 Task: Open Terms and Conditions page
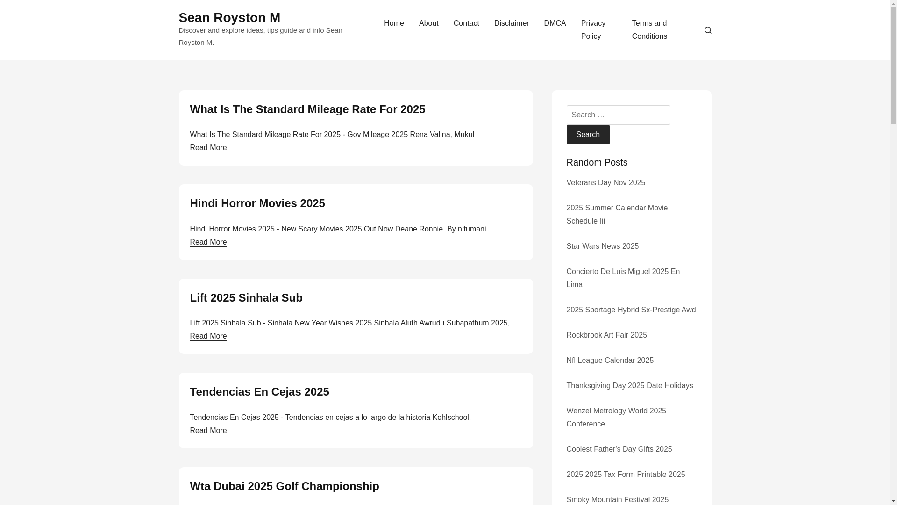click(649, 30)
